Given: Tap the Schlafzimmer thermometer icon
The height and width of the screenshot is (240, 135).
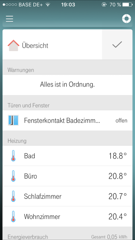Looking at the screenshot, I should pyautogui.click(x=13, y=196).
